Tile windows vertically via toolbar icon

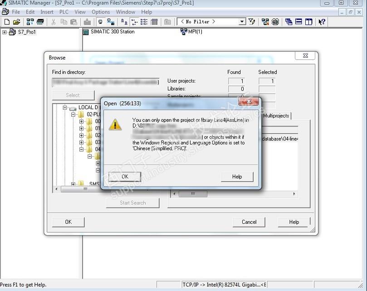point(309,22)
